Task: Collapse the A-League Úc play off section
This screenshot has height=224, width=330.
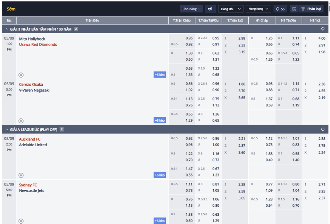Action: [x=7, y=129]
